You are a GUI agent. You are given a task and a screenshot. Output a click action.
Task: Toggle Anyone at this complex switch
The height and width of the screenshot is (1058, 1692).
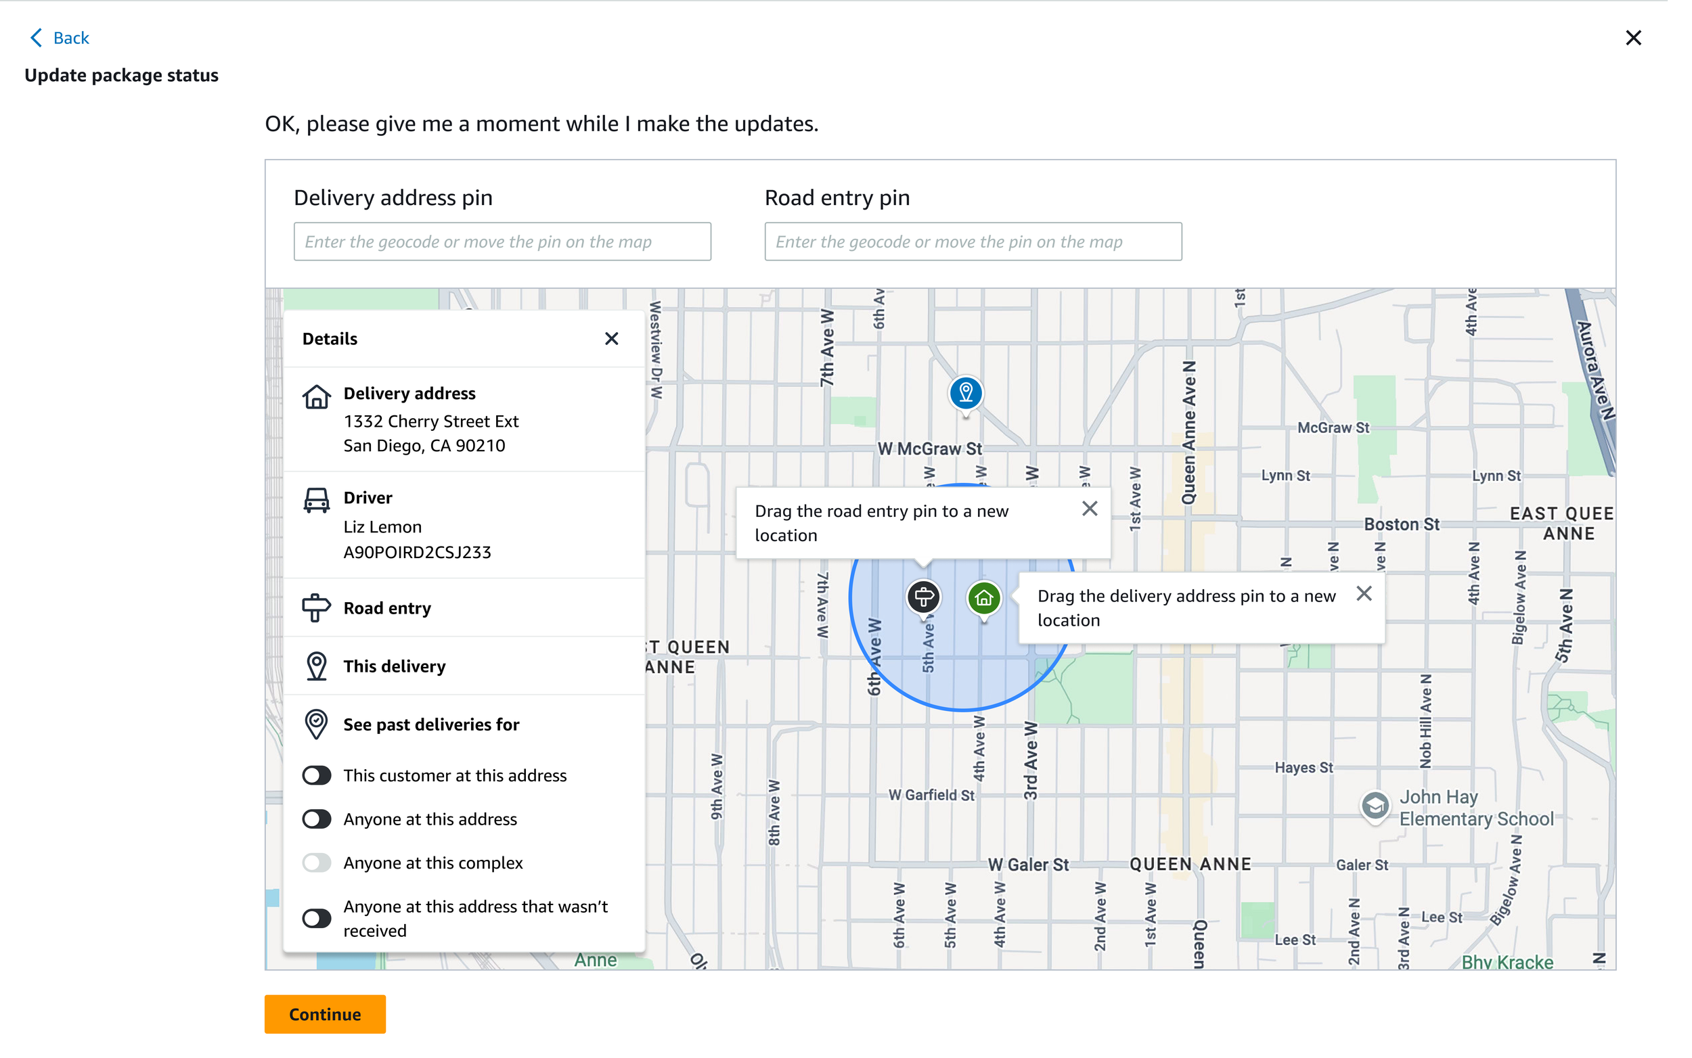317,862
